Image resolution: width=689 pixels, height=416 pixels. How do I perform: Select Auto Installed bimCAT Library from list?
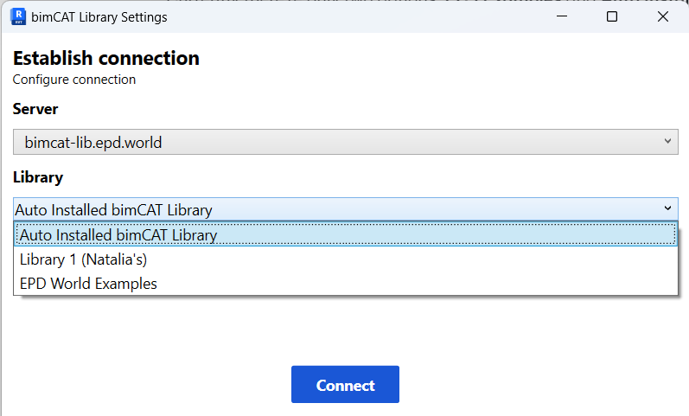118,234
